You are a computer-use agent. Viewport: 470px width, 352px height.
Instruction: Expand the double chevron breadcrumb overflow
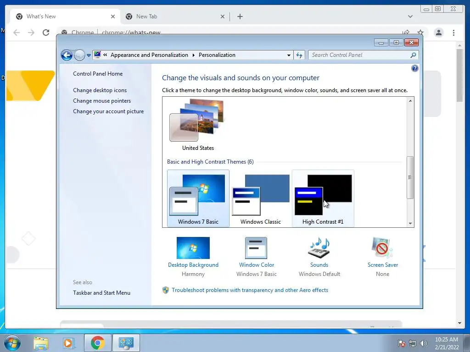(105, 55)
